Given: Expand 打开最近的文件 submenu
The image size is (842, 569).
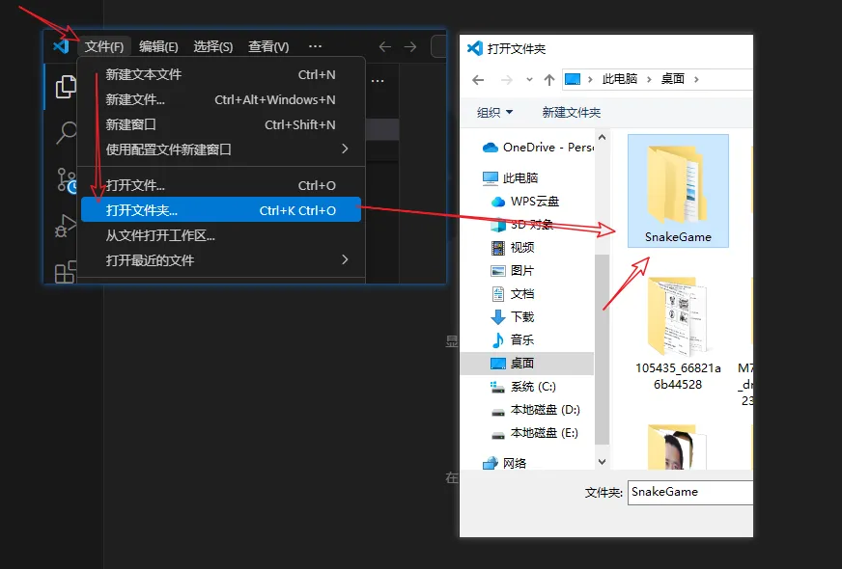Looking at the screenshot, I should (221, 260).
